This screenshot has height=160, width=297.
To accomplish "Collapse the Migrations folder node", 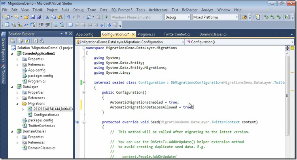I will click(17, 104).
